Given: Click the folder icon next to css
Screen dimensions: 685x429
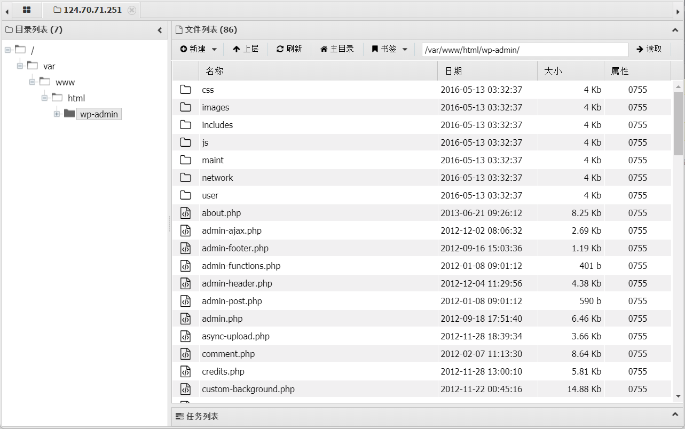Looking at the screenshot, I should 185,90.
